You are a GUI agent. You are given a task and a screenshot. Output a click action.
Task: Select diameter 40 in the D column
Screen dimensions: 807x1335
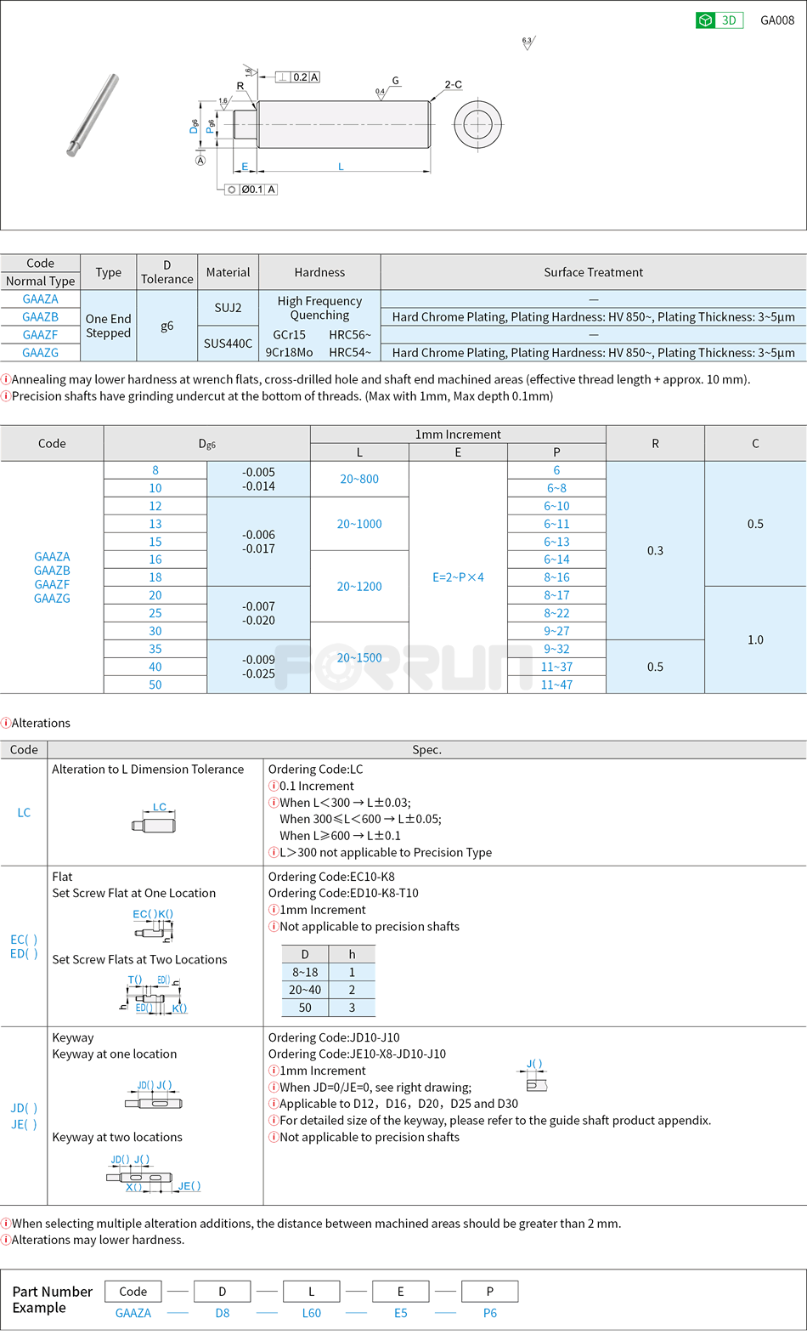pos(155,667)
